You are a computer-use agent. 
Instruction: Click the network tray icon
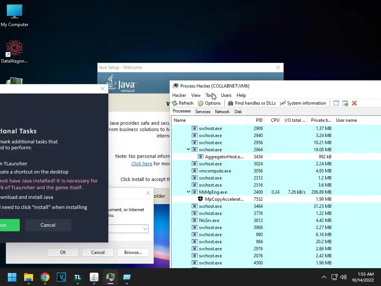pos(334,277)
